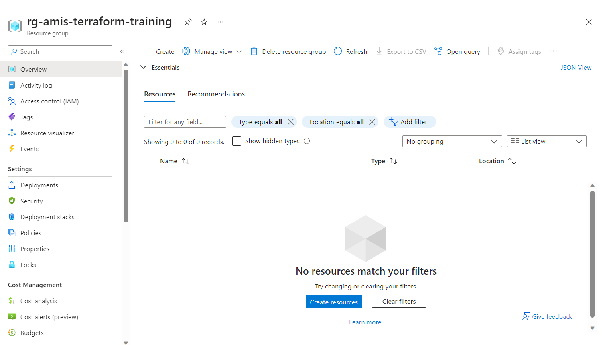
Task: Click the Filter for any field box
Action: (185, 122)
